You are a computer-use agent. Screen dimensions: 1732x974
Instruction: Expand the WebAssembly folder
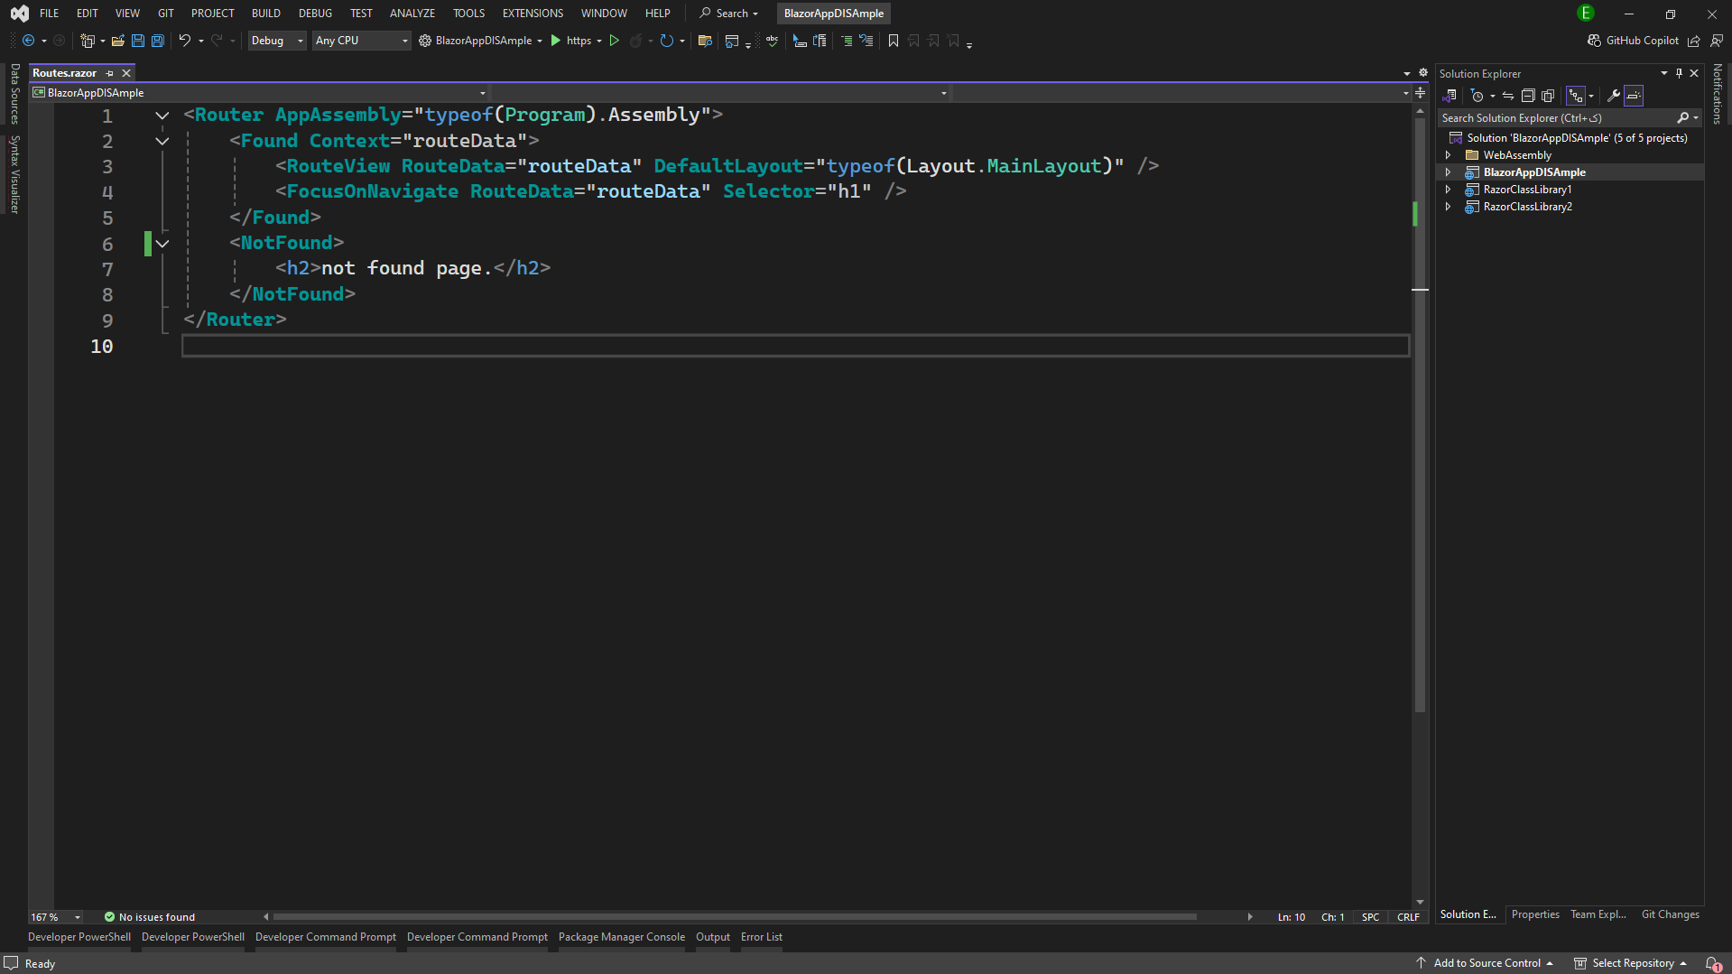click(1448, 155)
